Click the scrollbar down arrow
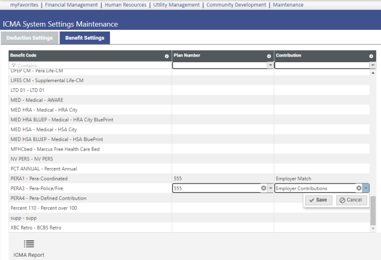The height and width of the screenshot is (260, 381). [373, 228]
